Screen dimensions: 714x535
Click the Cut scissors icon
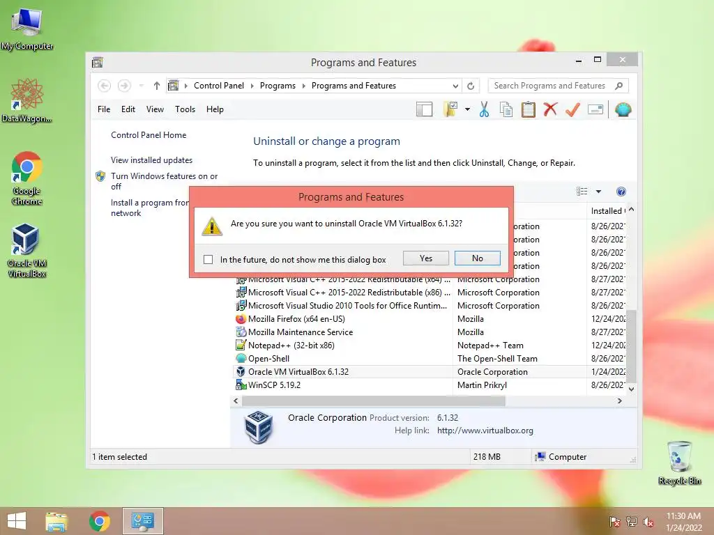(484, 109)
